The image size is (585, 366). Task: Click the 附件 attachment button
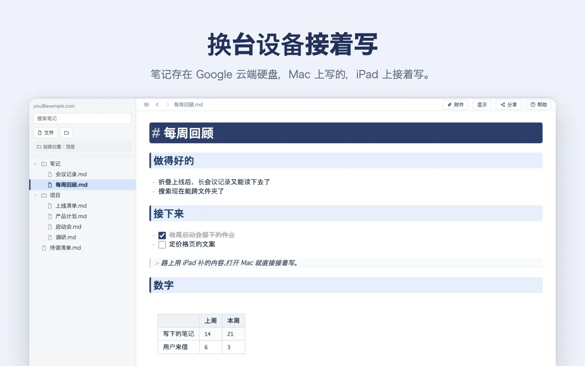pos(456,105)
